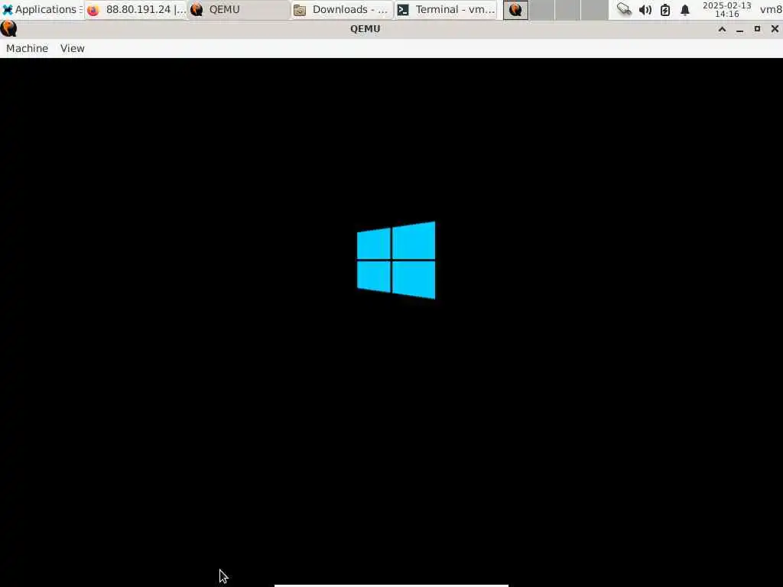Click the battery power manager tray icon
This screenshot has width=783, height=587.
click(665, 9)
